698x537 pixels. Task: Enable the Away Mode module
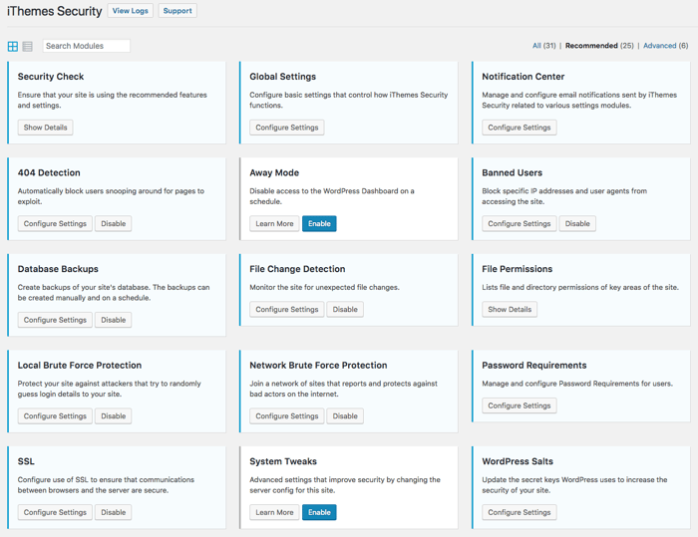pos(319,224)
